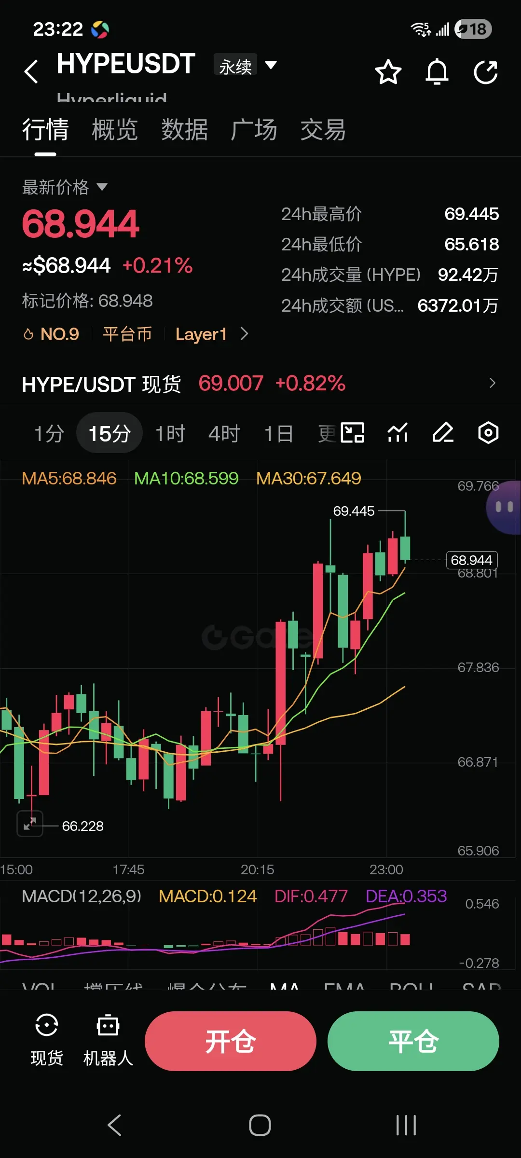Screen dimensions: 521x1158
Task: Tap Android back navigation button
Action: click(115, 1125)
